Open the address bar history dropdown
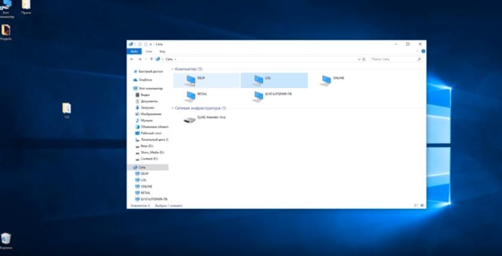This screenshot has height=256, width=502. pos(359,59)
